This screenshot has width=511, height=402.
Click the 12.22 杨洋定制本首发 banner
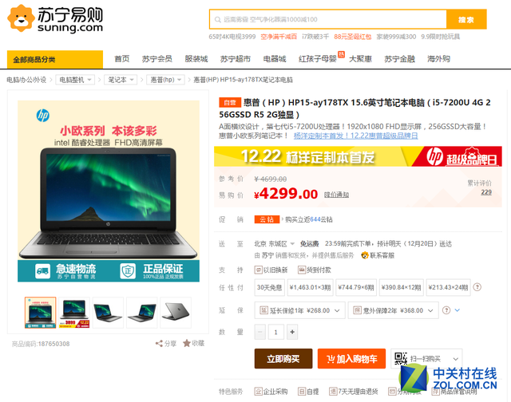[358, 156]
